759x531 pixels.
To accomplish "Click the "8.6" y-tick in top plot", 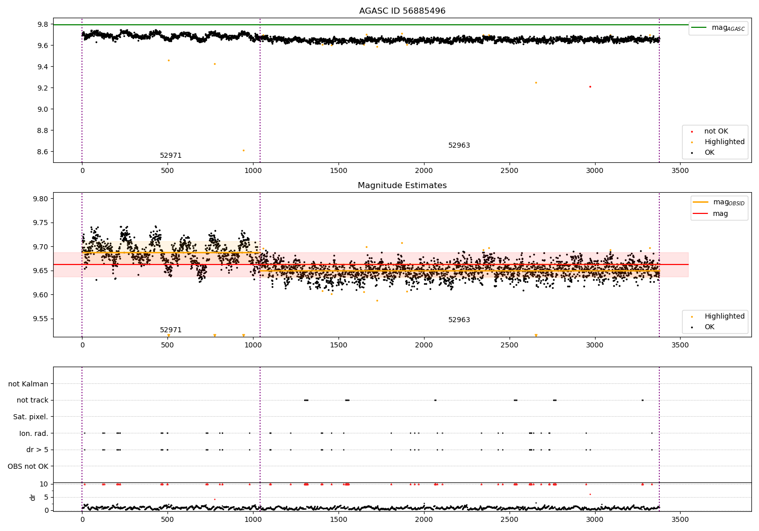I will [x=43, y=152].
